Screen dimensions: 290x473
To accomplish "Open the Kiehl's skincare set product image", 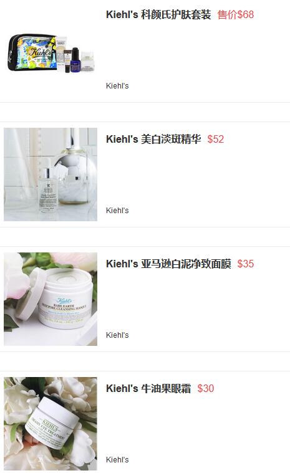I will point(51,52).
